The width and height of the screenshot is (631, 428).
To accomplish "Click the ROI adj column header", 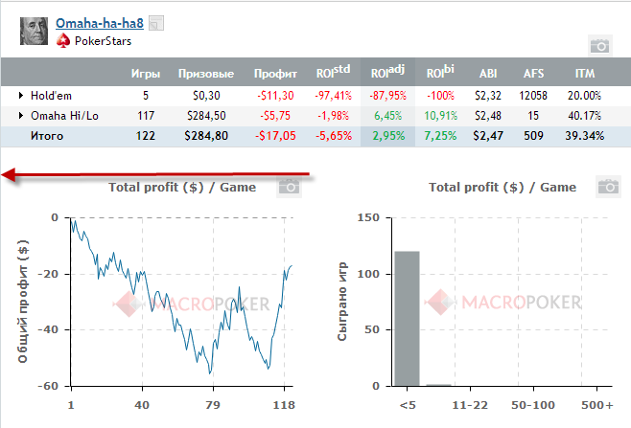I will pyautogui.click(x=389, y=73).
